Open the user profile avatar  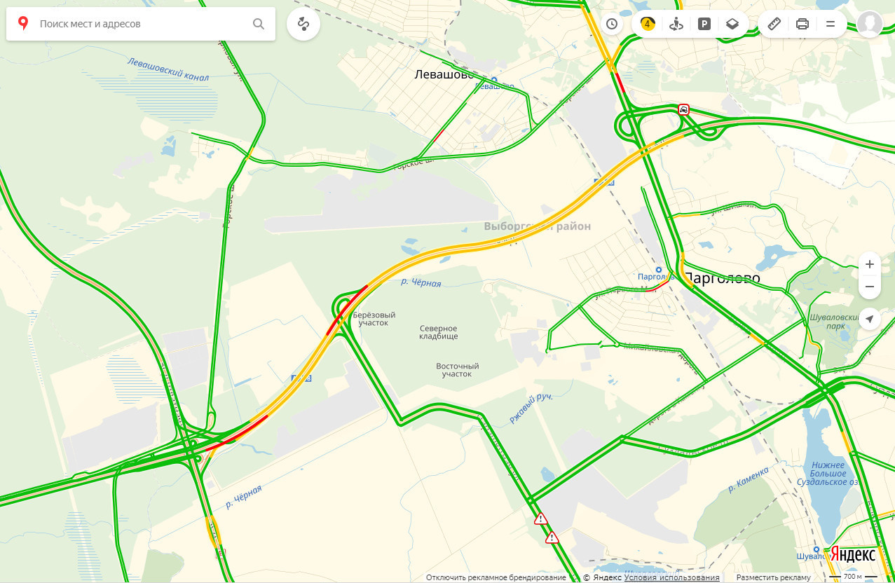pos(869,24)
